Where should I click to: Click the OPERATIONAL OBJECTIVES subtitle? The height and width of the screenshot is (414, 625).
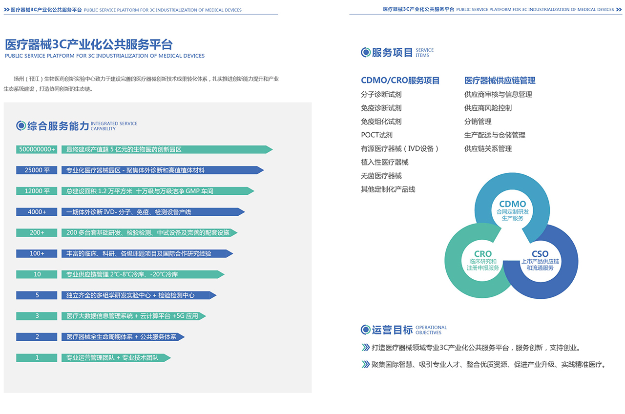pyautogui.click(x=431, y=330)
